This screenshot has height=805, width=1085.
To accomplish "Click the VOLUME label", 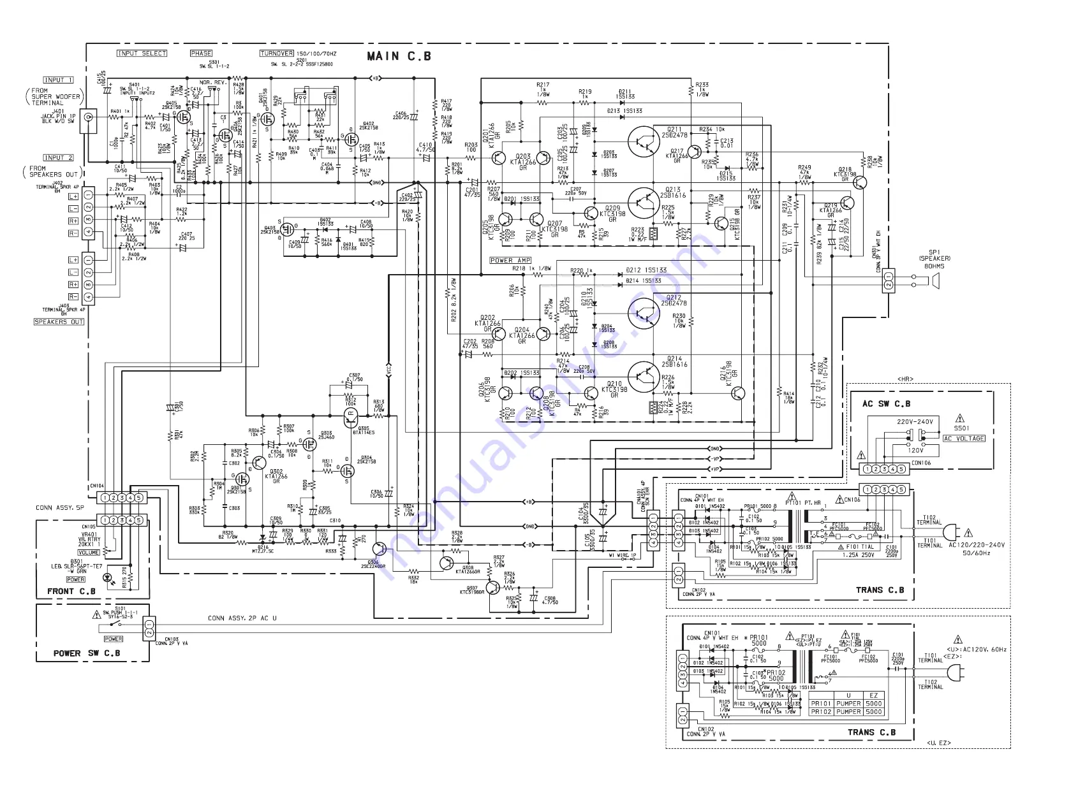I will pos(89,553).
